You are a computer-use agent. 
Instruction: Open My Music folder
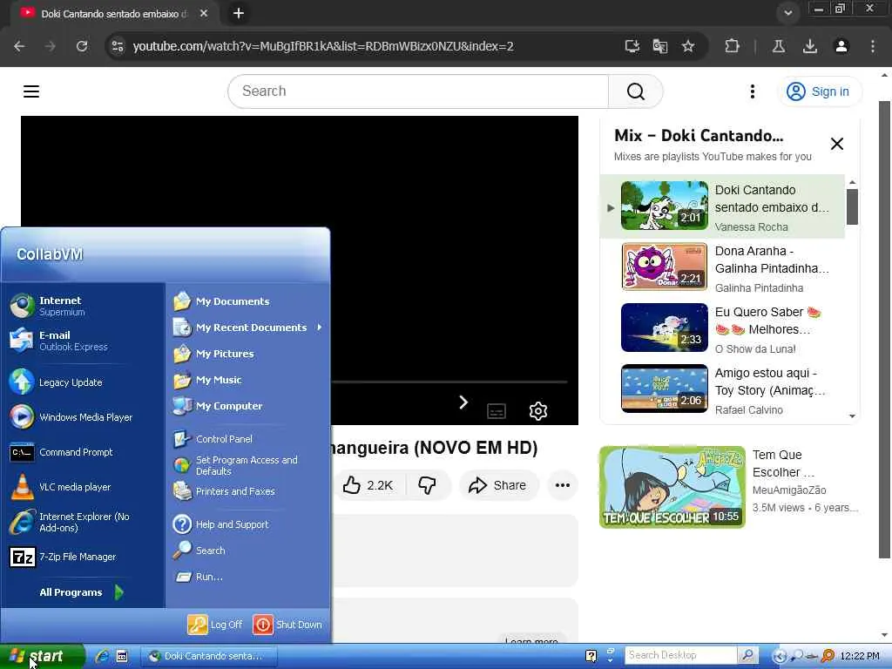point(248,380)
